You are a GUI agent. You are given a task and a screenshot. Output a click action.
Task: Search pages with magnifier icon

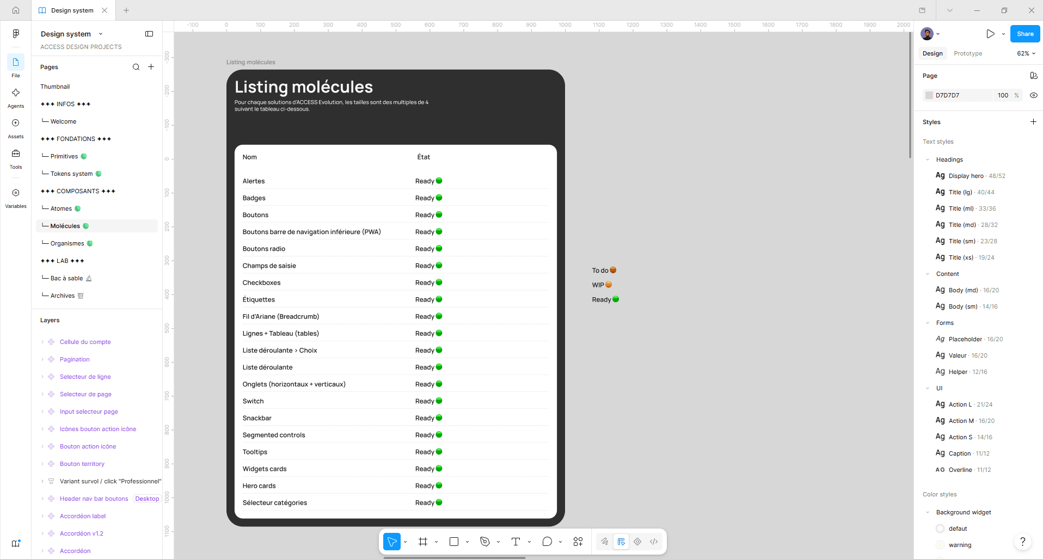136,67
